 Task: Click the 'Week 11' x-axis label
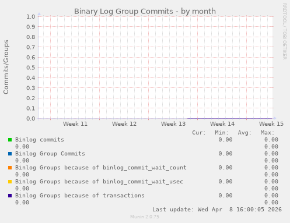(x=75, y=124)
